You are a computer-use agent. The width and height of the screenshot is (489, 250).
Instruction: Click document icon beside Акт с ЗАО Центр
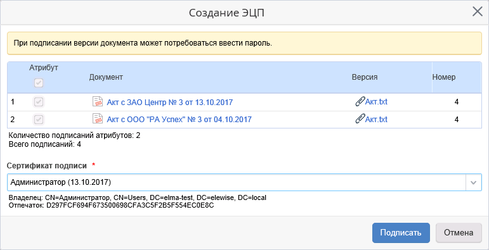coord(98,101)
